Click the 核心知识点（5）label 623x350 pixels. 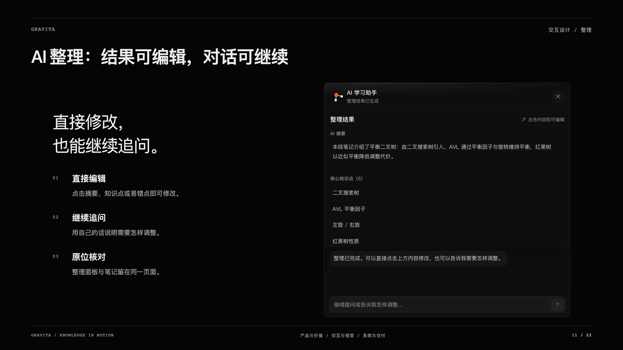point(347,179)
